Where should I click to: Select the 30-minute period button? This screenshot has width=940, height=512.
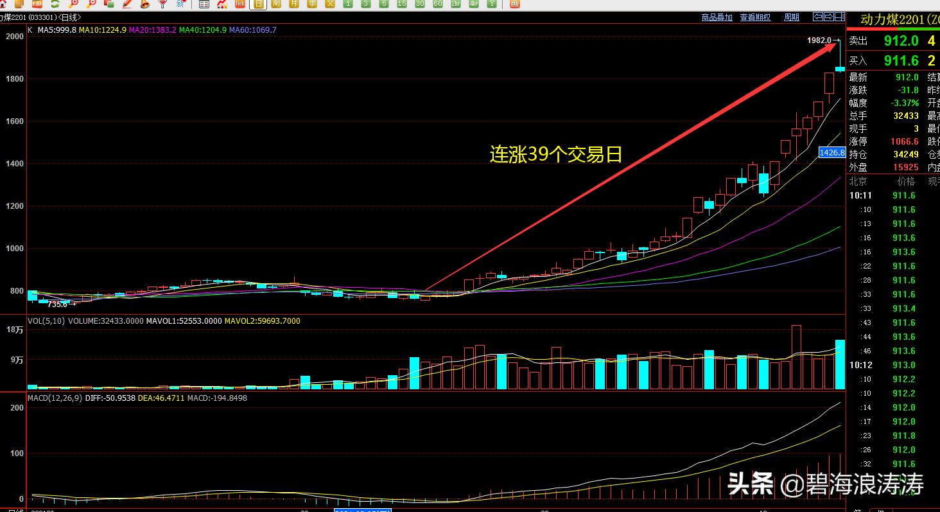[x=420, y=4]
